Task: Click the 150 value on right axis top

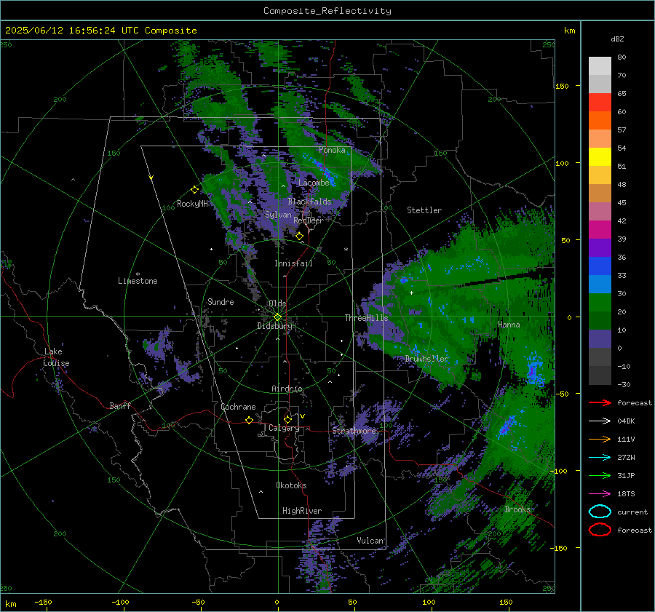Action: pos(563,86)
